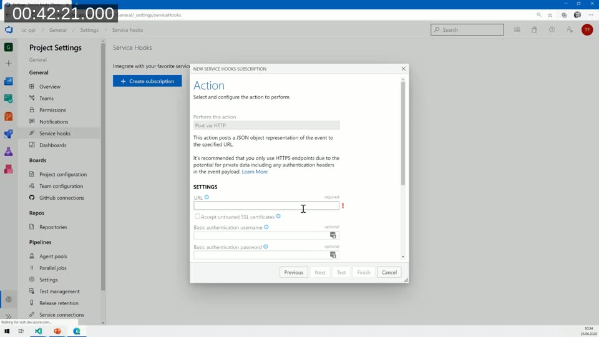Open PowerPoint from taskbar

(57, 331)
